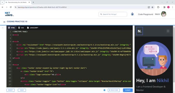Open Nikhil's profile picture menu

click(164, 14)
